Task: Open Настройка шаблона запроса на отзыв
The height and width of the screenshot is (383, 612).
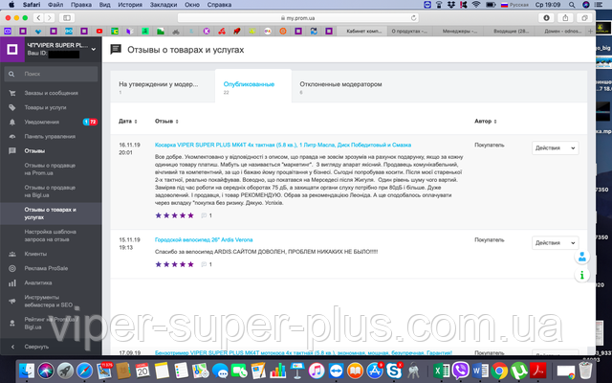Action: click(50, 236)
